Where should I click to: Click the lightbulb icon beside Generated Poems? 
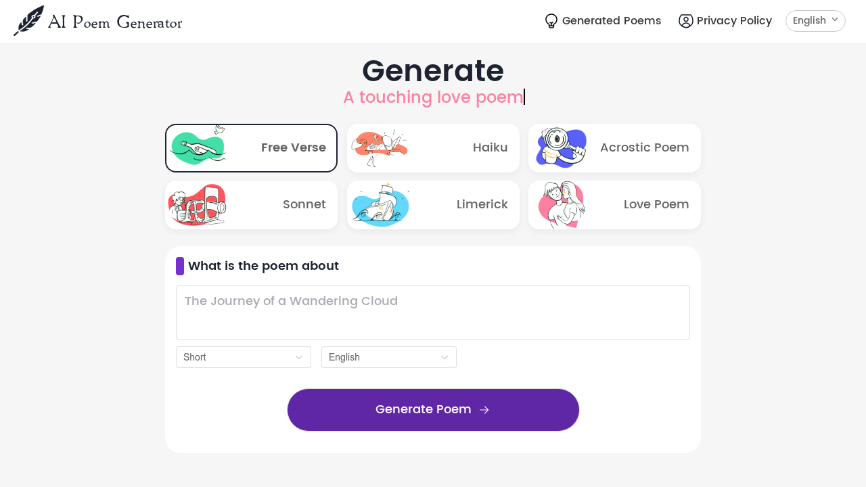(550, 21)
